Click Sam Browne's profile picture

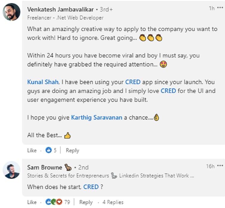[11, 171]
